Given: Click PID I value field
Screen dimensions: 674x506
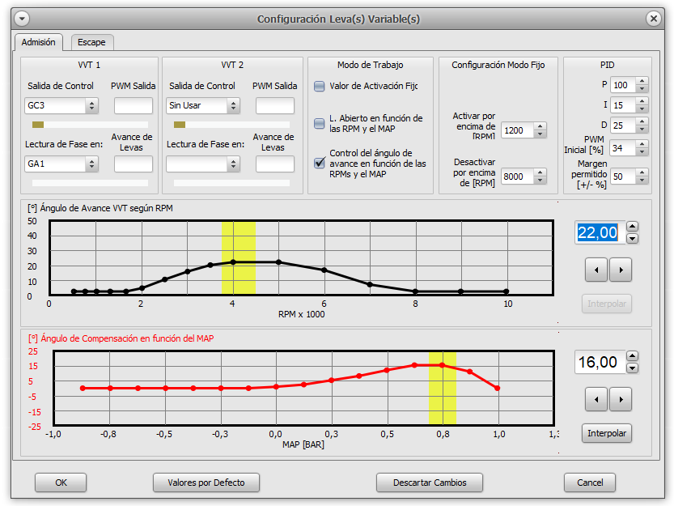Looking at the screenshot, I should coord(623,105).
